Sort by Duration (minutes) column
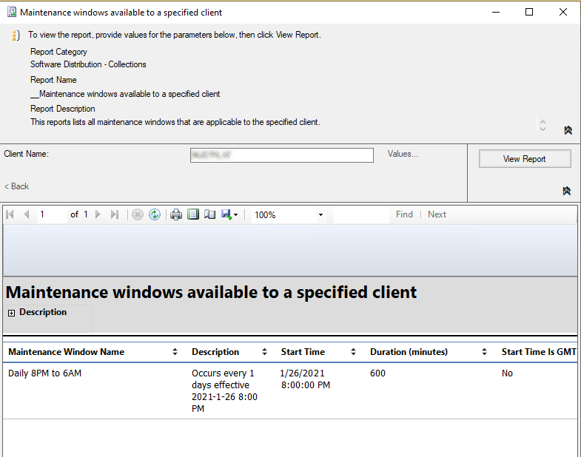This screenshot has height=457, width=581. tap(484, 352)
